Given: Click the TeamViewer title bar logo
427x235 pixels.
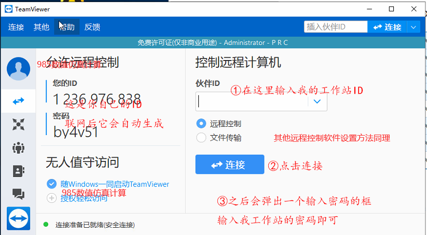Looking at the screenshot, I should pyautogui.click(x=9, y=9).
